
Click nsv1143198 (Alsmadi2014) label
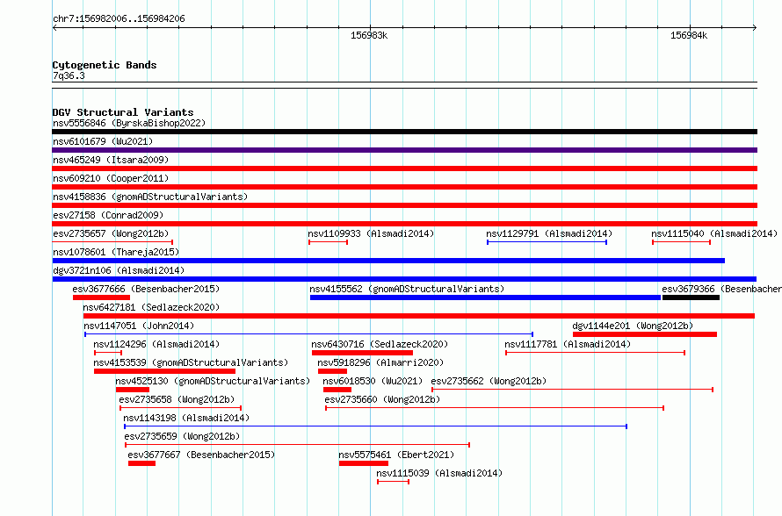pyautogui.click(x=186, y=418)
